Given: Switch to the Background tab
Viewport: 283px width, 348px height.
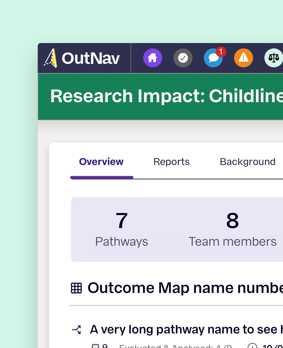Looking at the screenshot, I should click(248, 162).
